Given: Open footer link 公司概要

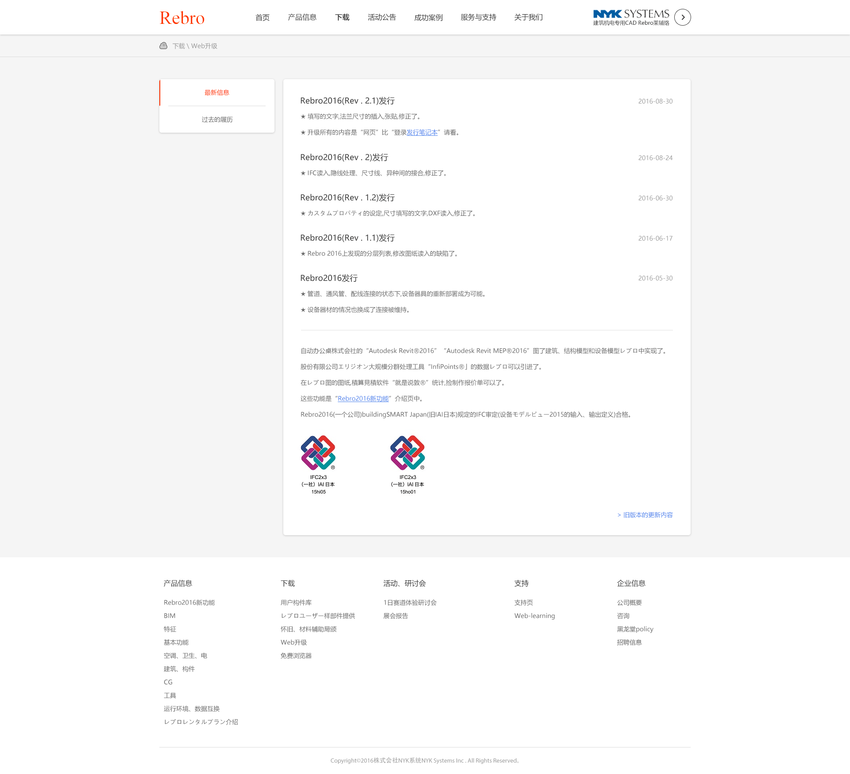Looking at the screenshot, I should [629, 602].
